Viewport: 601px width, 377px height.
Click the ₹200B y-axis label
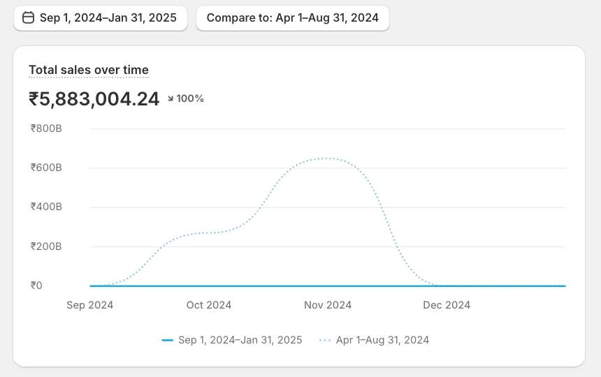[46, 246]
